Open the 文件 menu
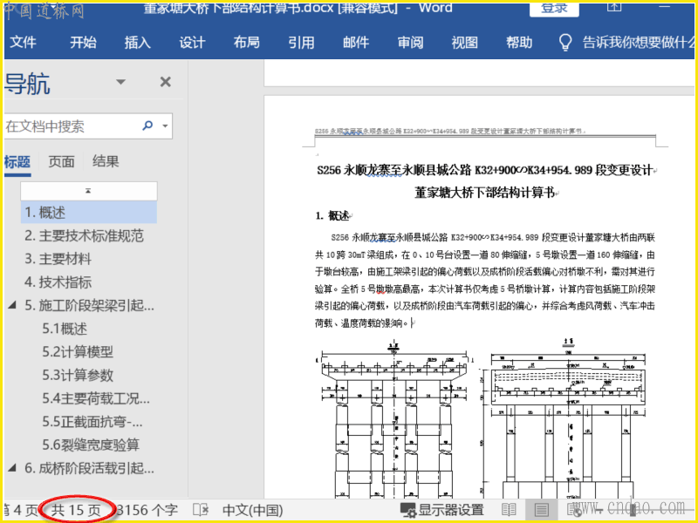This screenshot has width=698, height=523. coord(23,43)
